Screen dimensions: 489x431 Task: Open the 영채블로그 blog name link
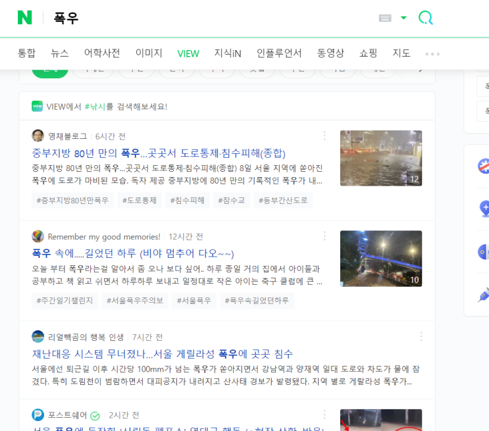[68, 136]
